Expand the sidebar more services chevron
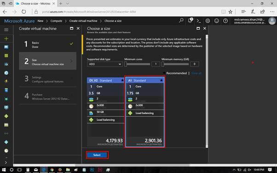The height and width of the screenshot is (173, 277). pos(6,162)
